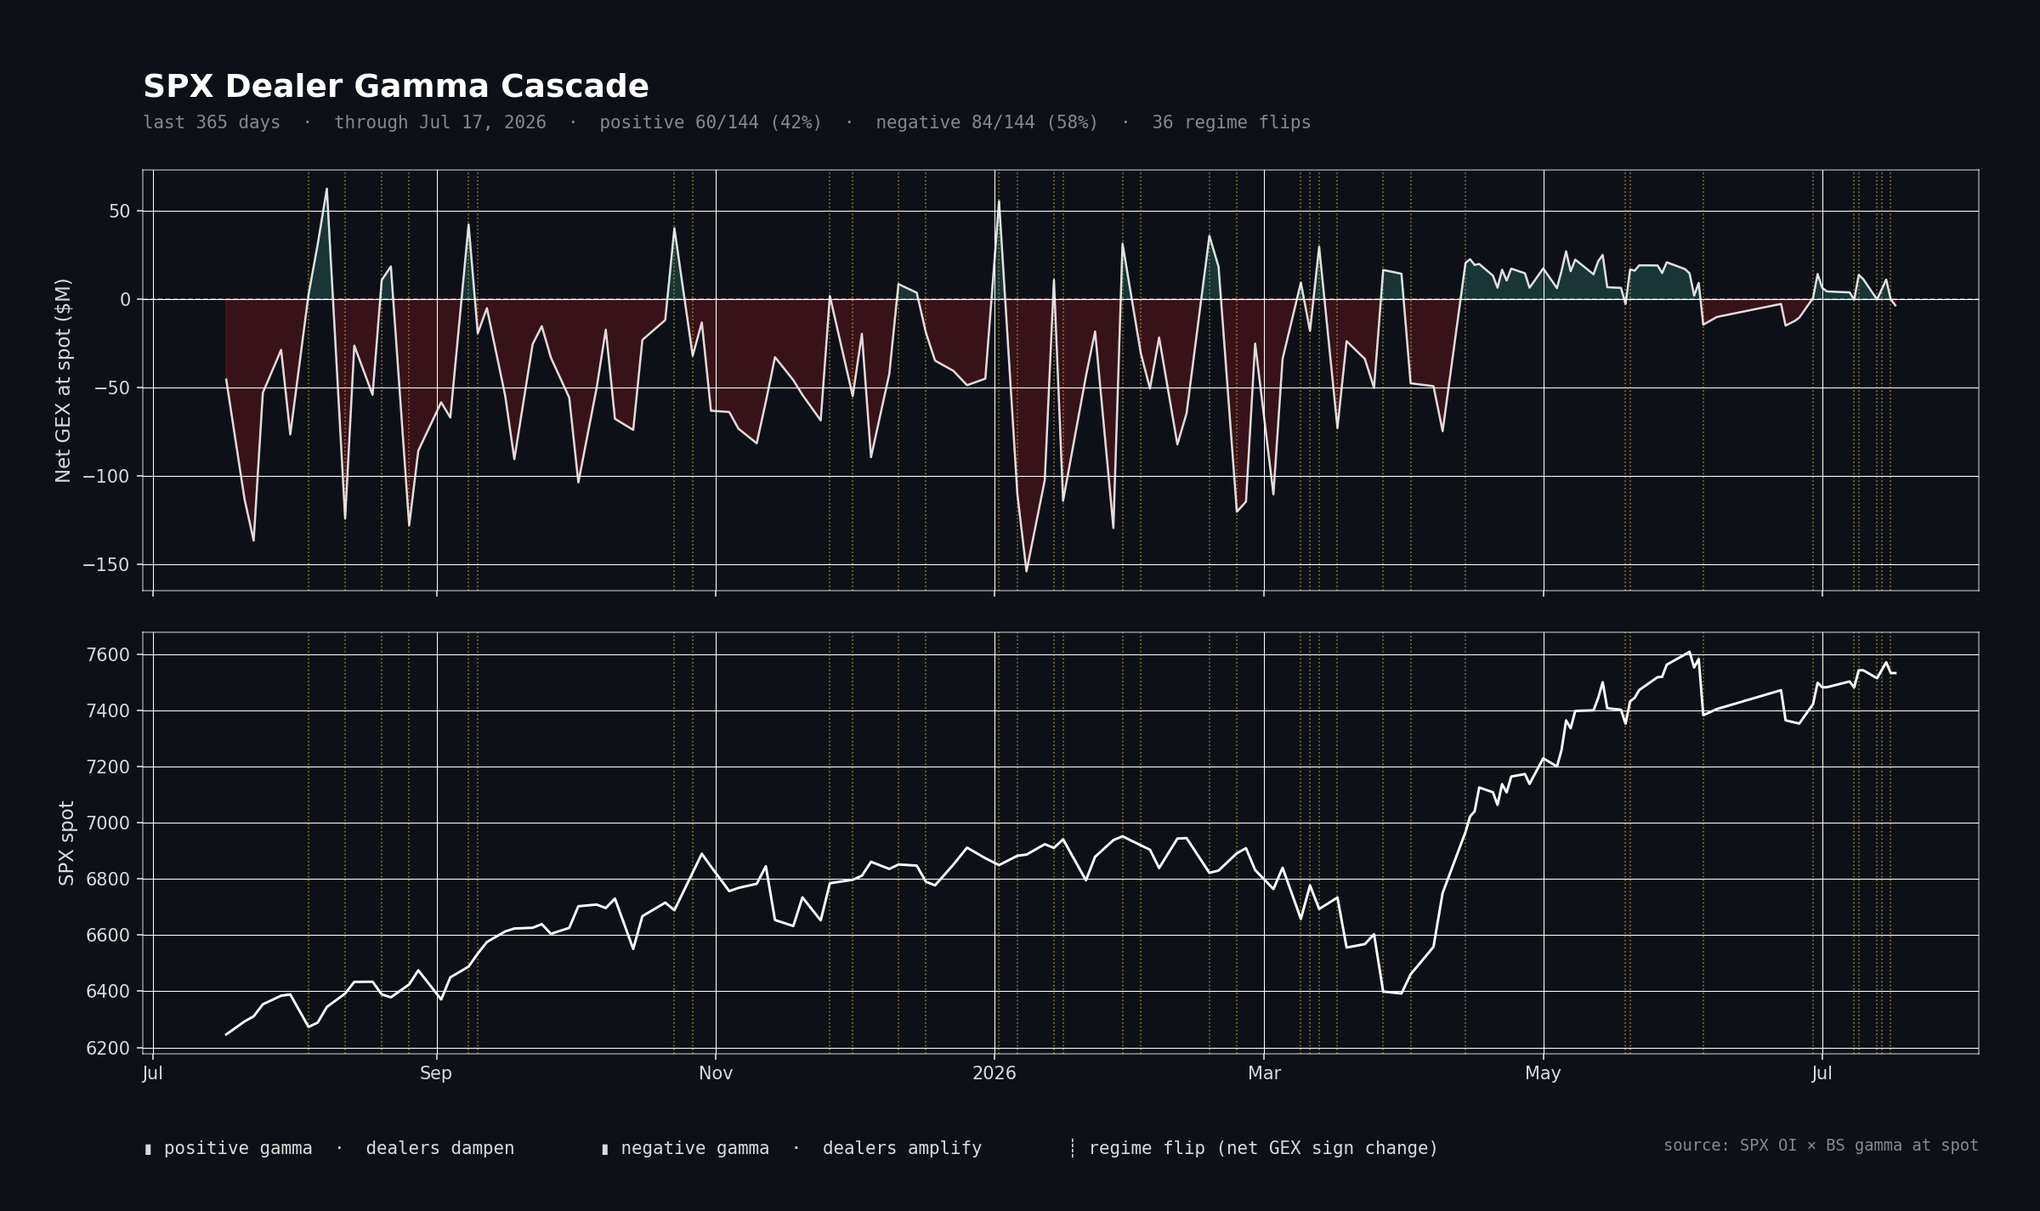Select the "6200" SPX spot tick
2040x1211 pixels.
108,1049
